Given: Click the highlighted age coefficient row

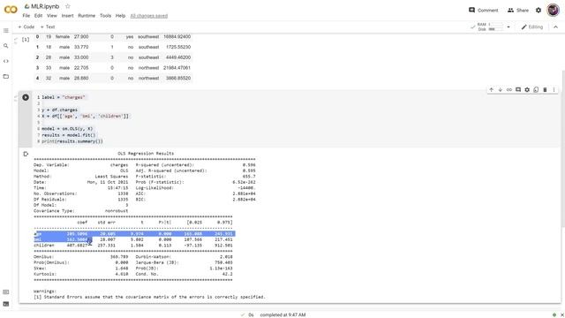Looking at the screenshot, I should pos(134,234).
